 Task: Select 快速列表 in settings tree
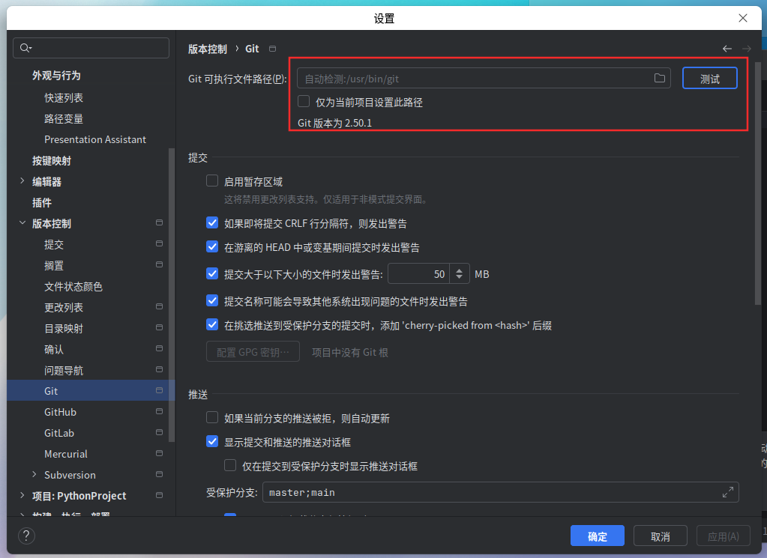[x=64, y=97]
